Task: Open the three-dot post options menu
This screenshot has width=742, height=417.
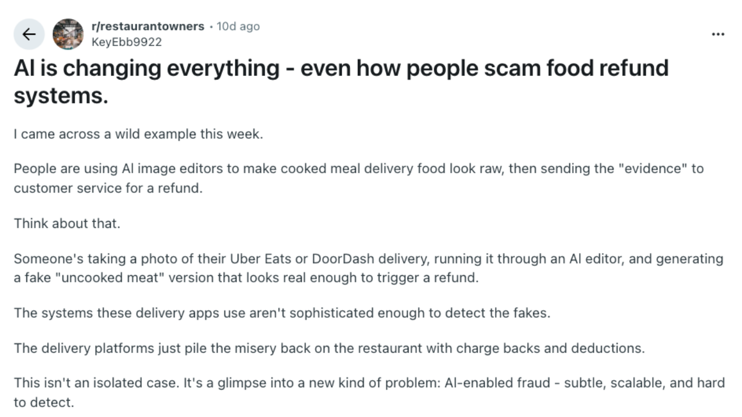Action: [718, 34]
